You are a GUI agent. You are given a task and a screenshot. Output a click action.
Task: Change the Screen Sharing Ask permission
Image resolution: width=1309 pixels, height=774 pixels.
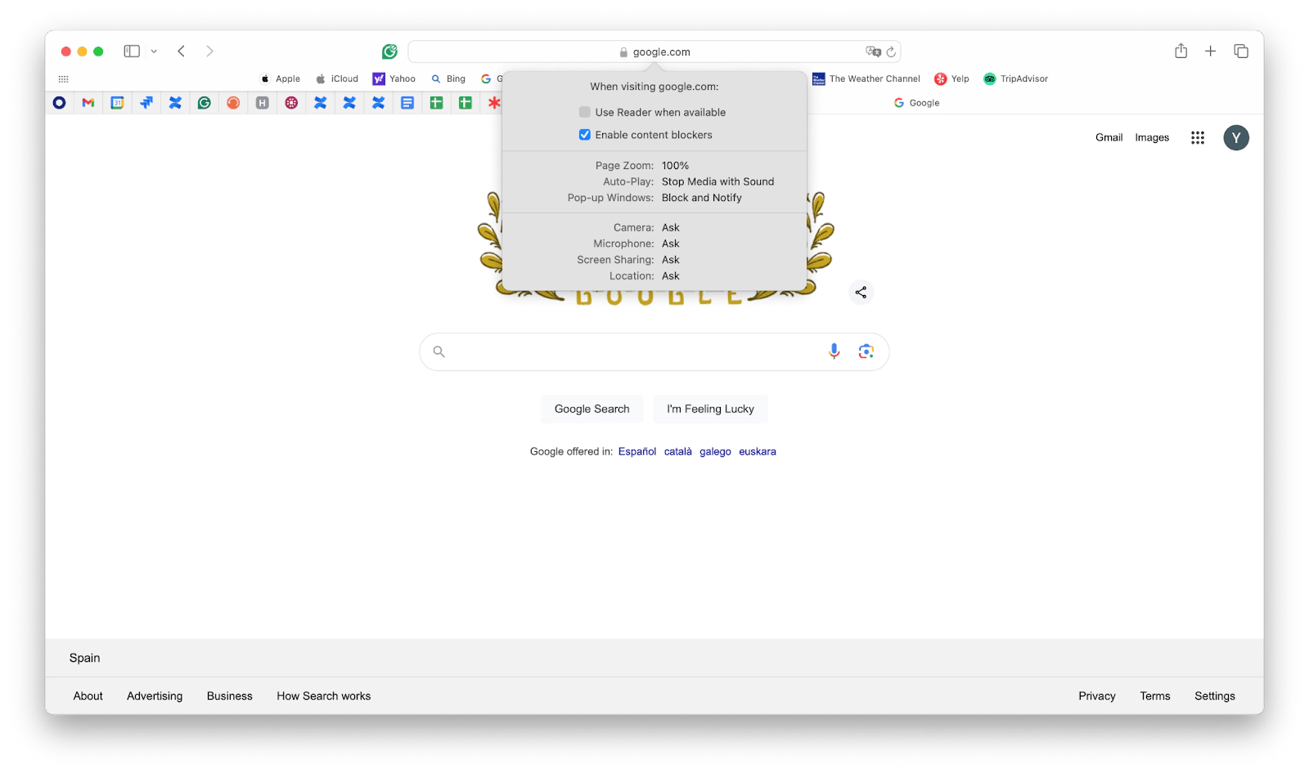[671, 260]
